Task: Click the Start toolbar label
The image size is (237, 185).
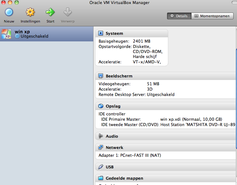Action: pos(50,21)
